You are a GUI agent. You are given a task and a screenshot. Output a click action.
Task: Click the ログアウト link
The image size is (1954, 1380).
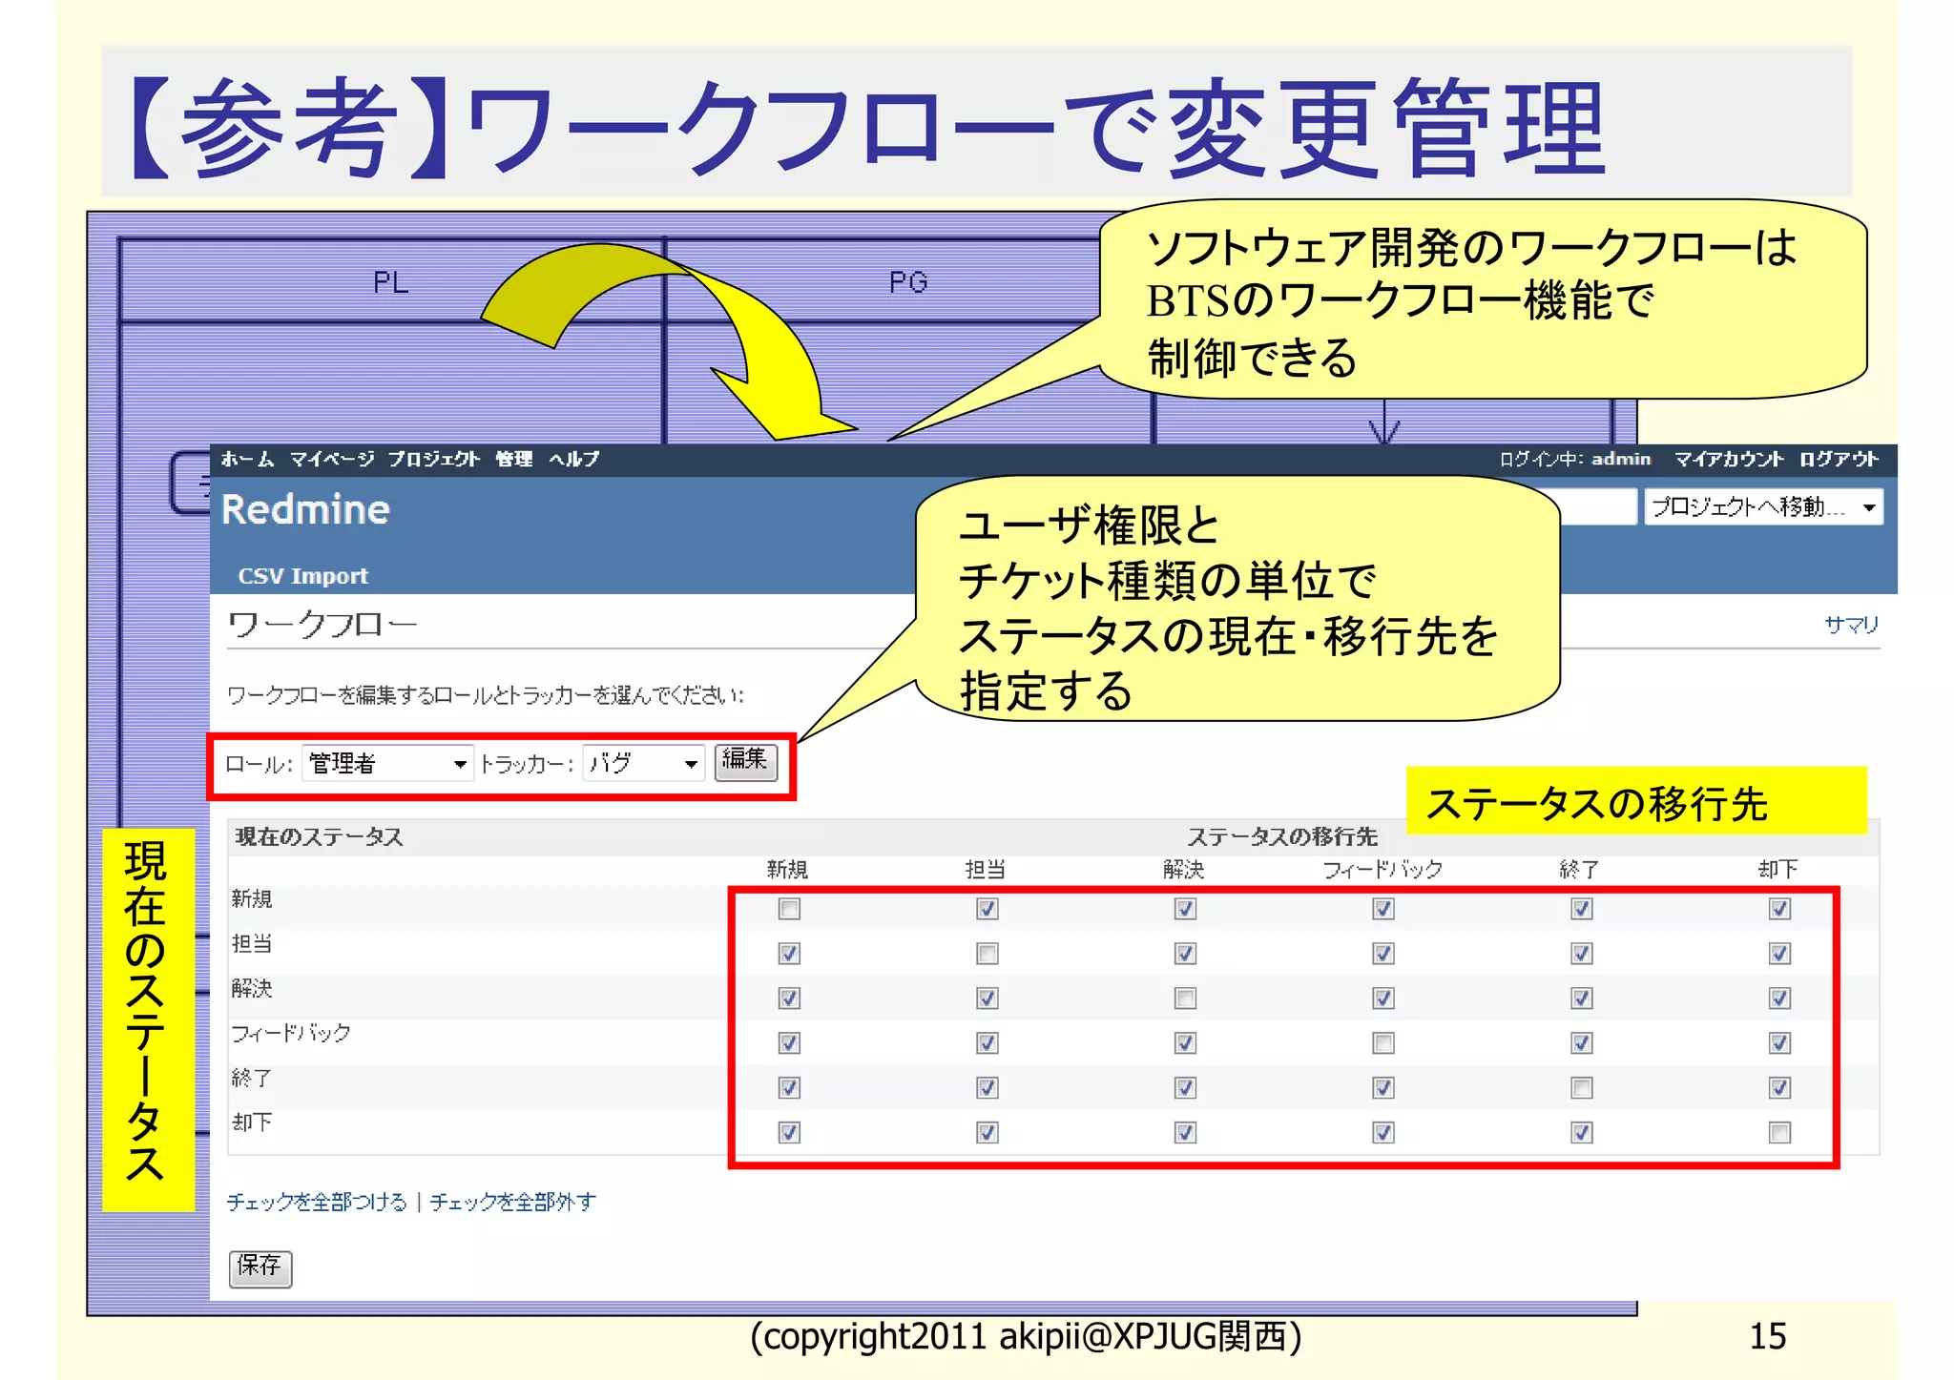[x=1839, y=459]
